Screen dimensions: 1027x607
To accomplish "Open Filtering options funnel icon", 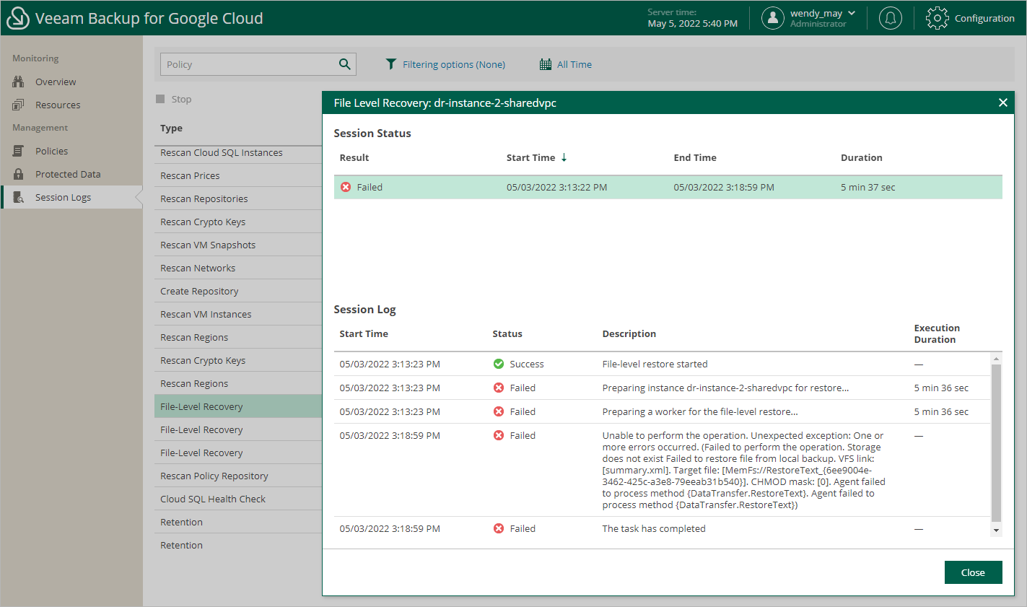I will [390, 64].
